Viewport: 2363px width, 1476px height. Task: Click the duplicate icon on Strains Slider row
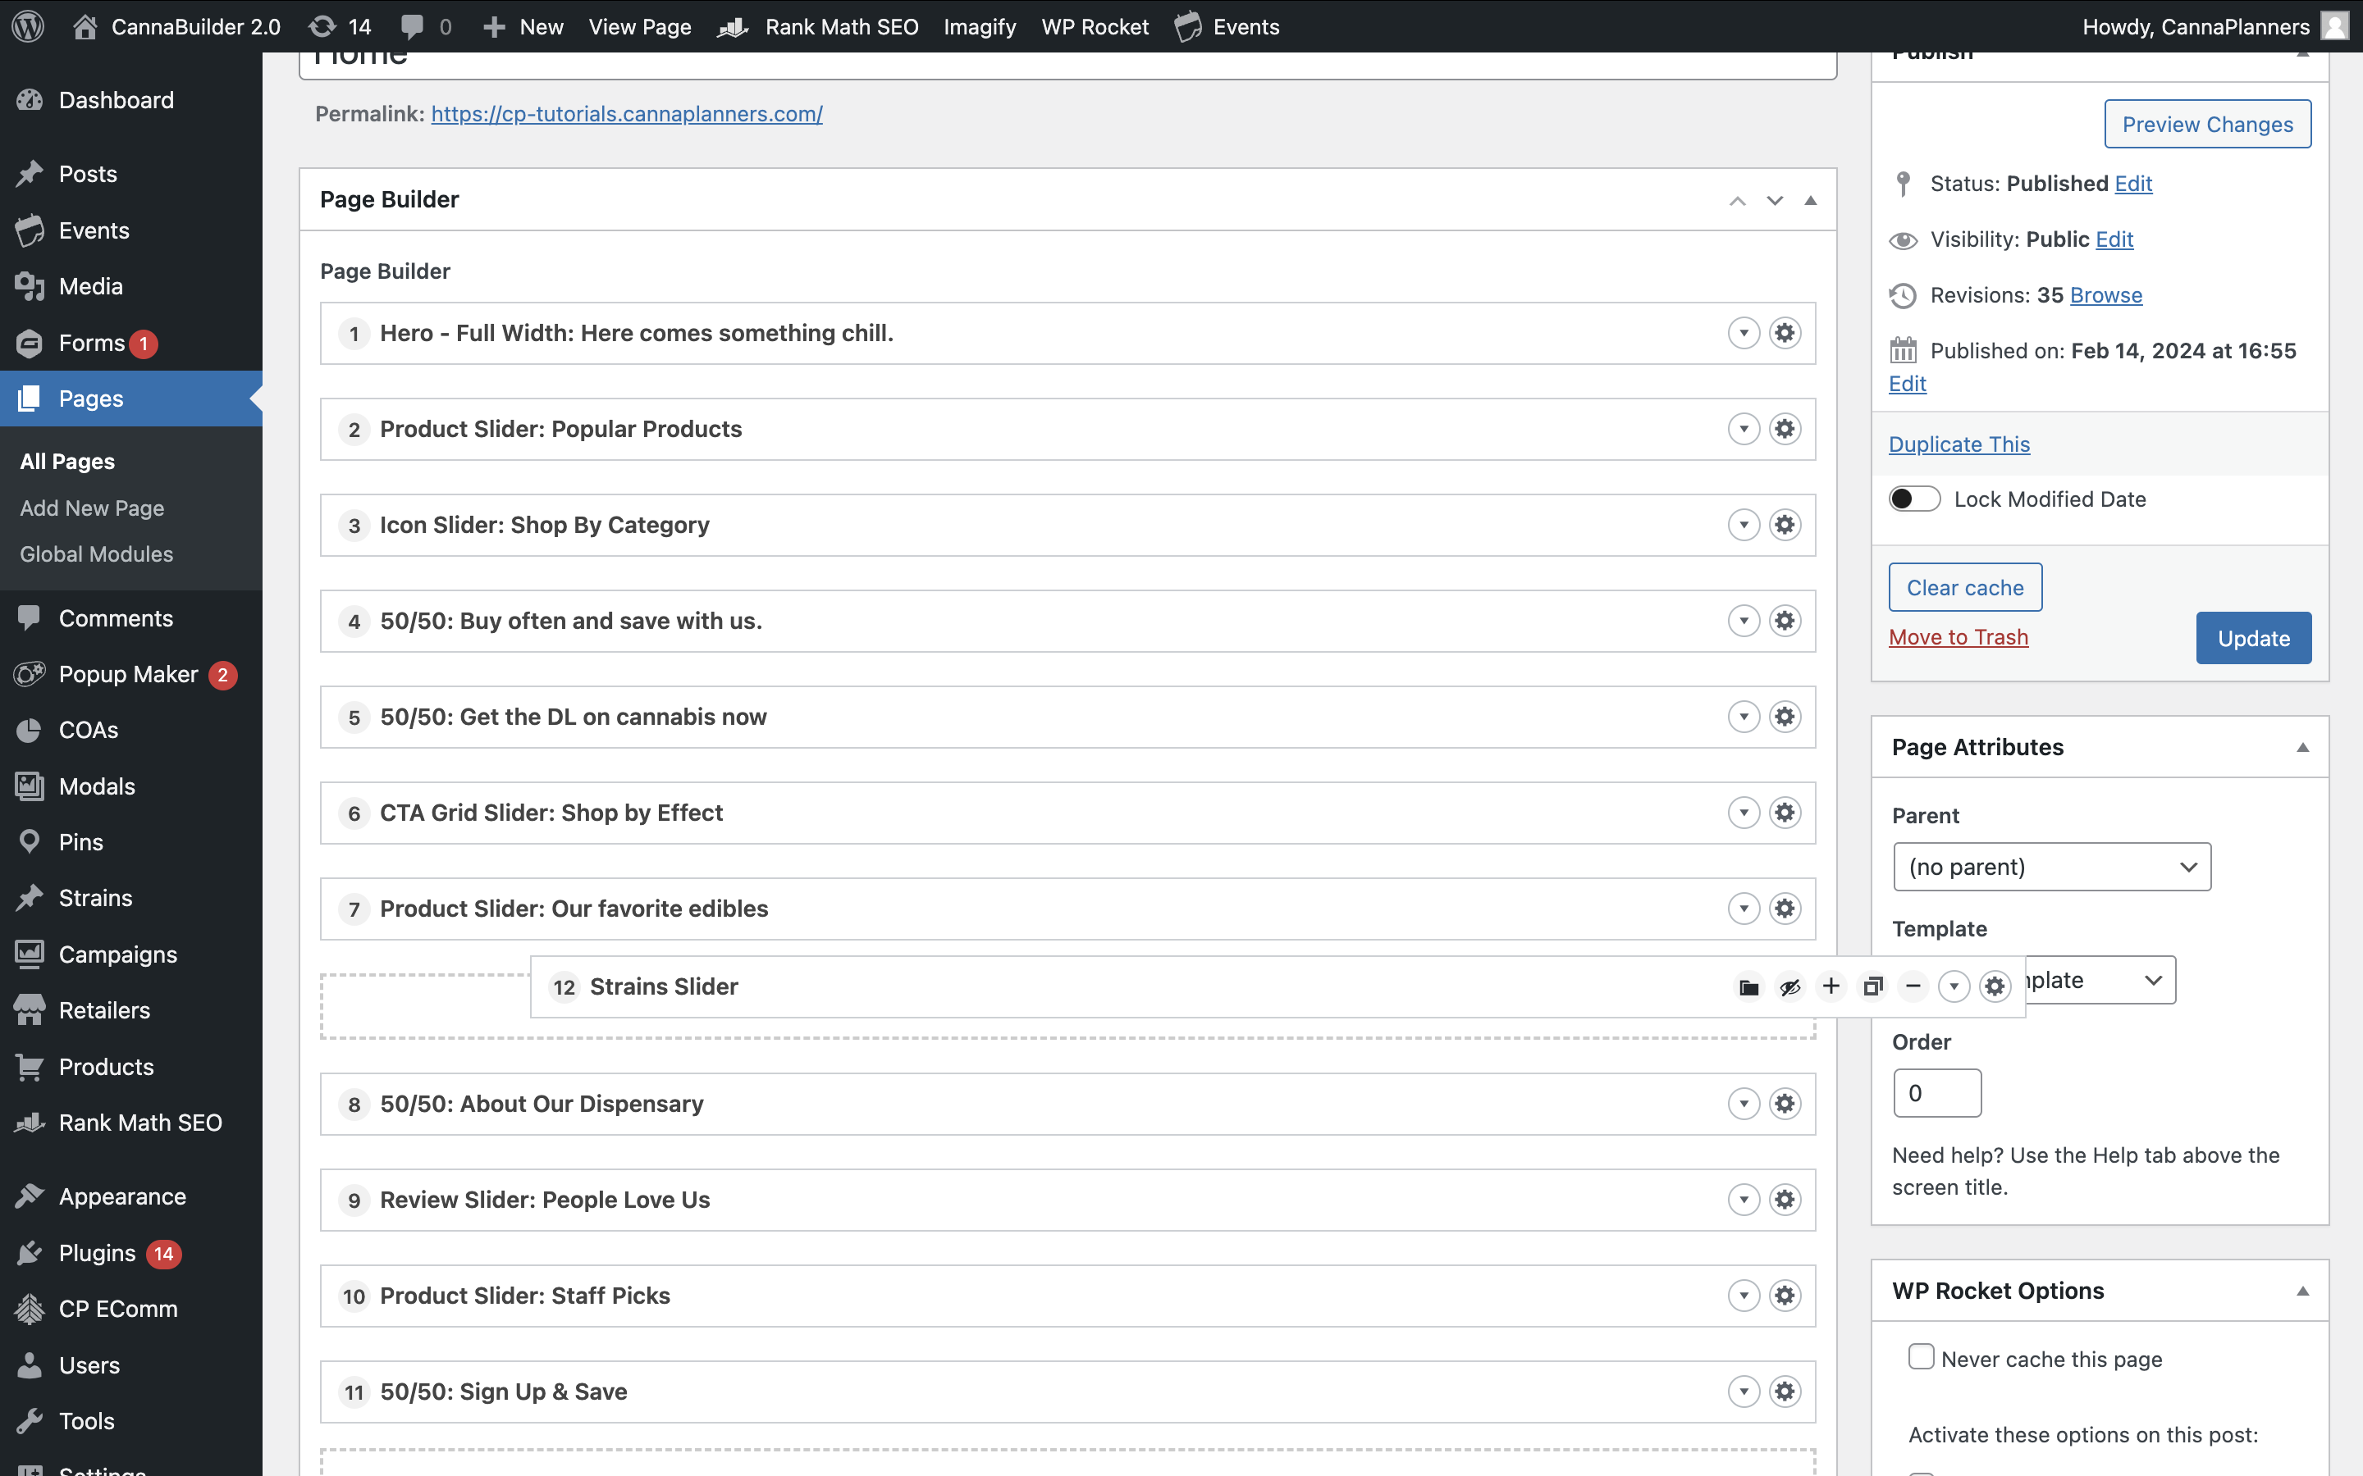point(1872,987)
